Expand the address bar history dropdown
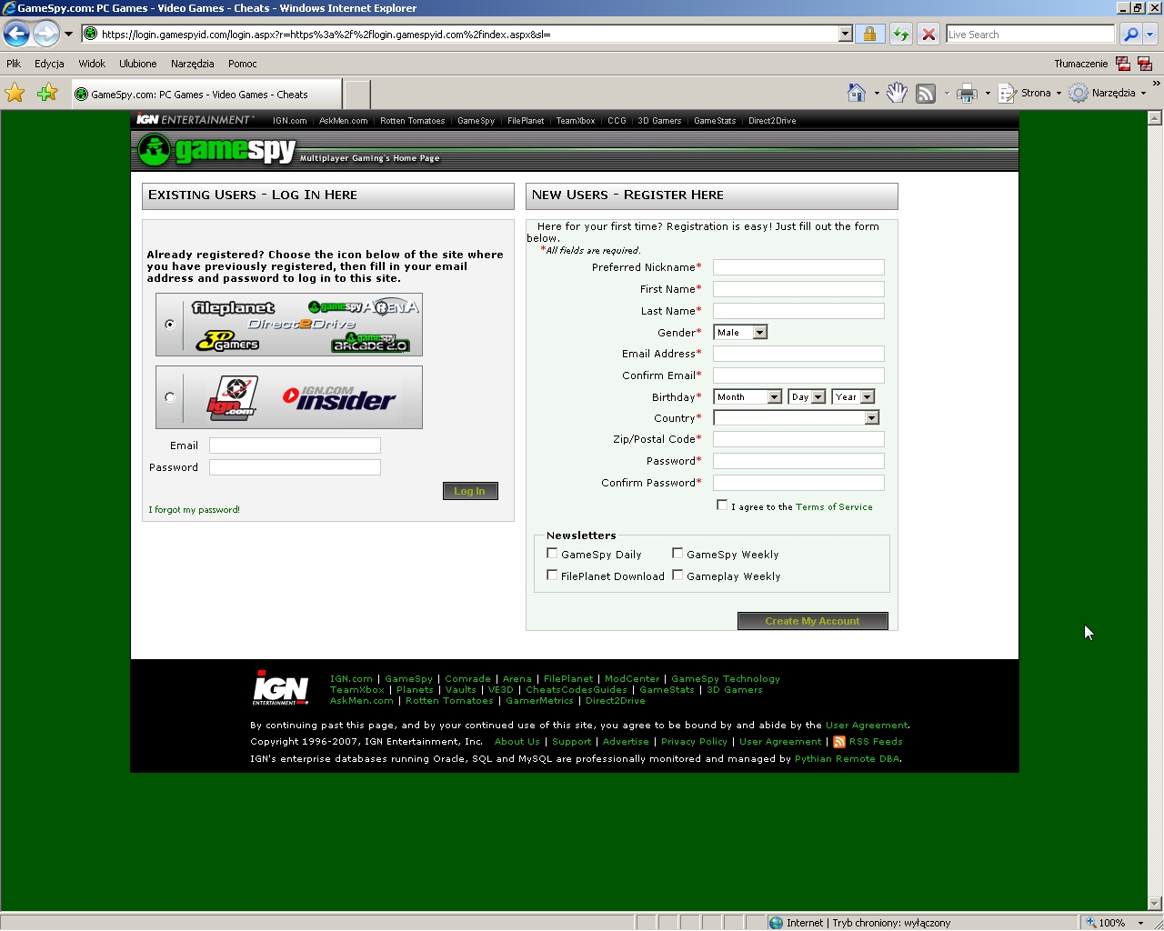 845,35
